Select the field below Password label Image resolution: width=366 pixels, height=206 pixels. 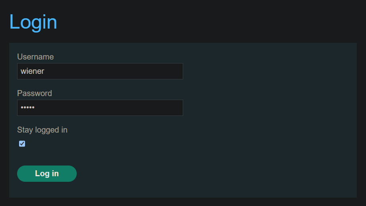coord(100,108)
